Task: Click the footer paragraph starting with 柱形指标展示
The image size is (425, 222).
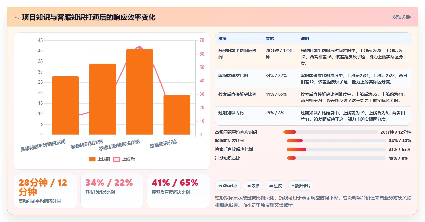Action: click(x=313, y=201)
